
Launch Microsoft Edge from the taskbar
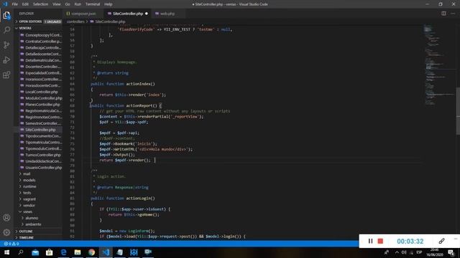click(63, 252)
